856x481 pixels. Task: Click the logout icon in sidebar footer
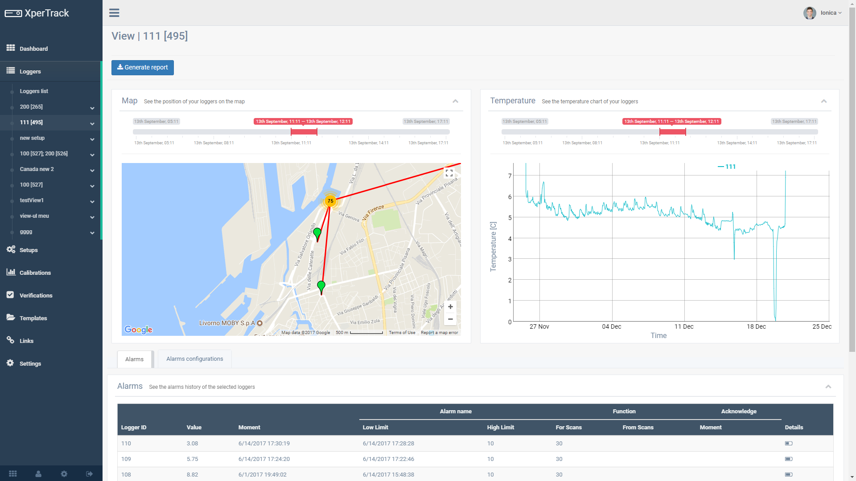[x=89, y=474]
